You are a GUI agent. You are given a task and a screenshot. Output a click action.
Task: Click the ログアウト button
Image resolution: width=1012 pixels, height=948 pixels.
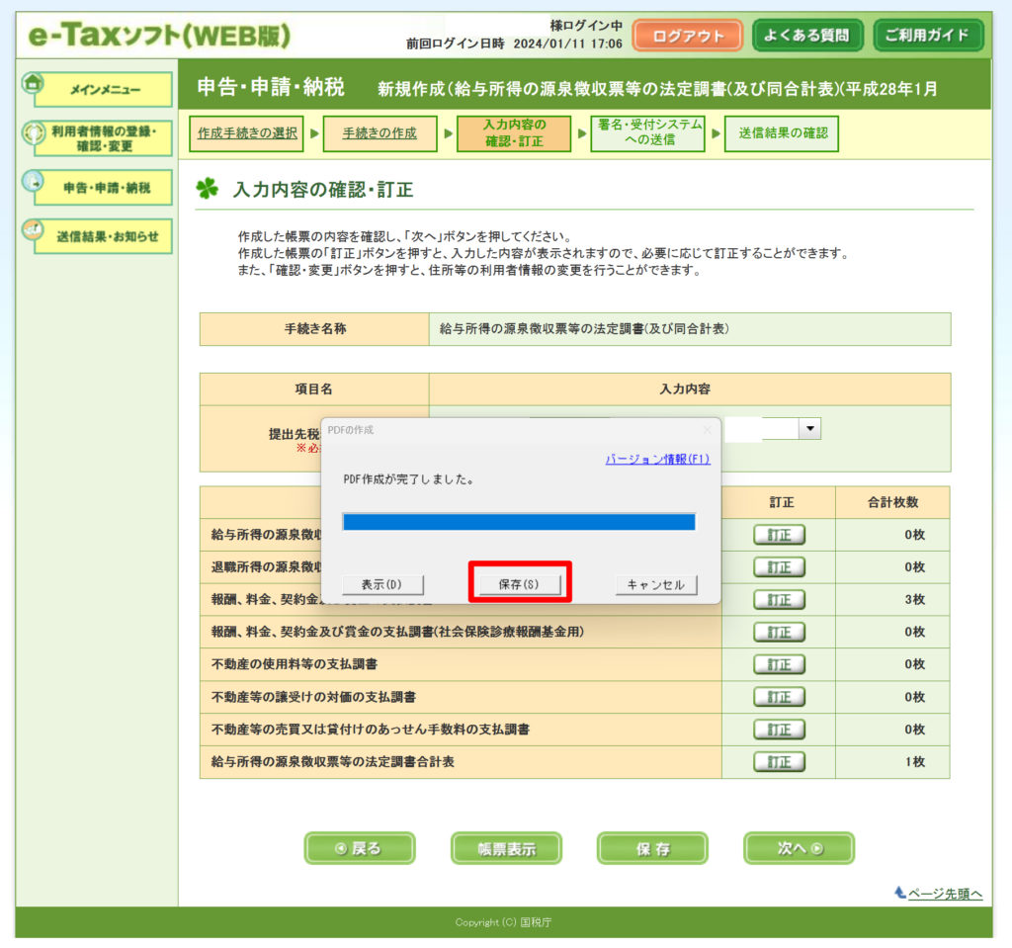pyautogui.click(x=688, y=36)
